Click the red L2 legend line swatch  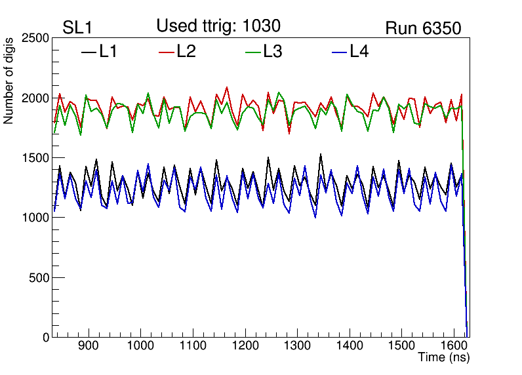click(x=167, y=52)
